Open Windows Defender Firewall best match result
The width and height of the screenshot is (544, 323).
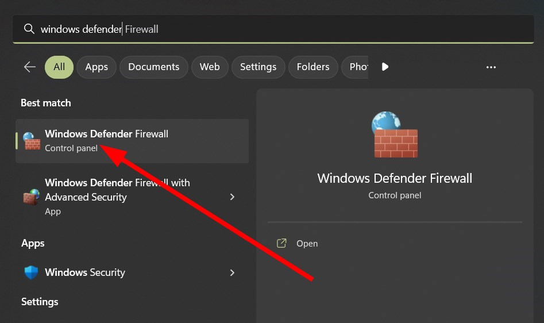[x=132, y=141]
